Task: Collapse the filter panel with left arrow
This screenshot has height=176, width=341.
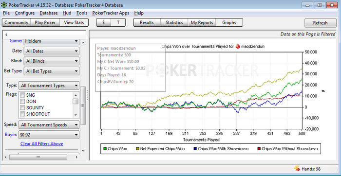Action: [x=6, y=35]
